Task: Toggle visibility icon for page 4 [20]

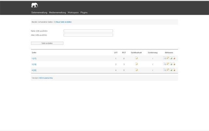Action: click(x=137, y=70)
